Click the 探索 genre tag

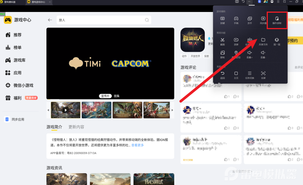(x=206, y=56)
